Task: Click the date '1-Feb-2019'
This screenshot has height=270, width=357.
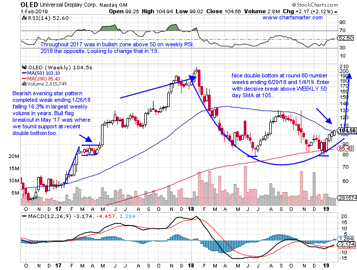Action: [x=34, y=11]
